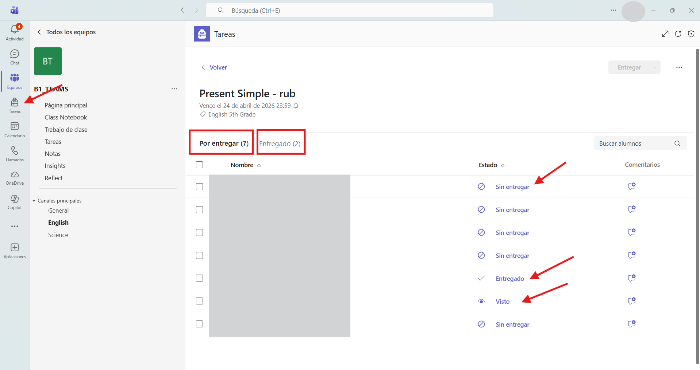Launch Copilot from the sidebar

click(15, 202)
